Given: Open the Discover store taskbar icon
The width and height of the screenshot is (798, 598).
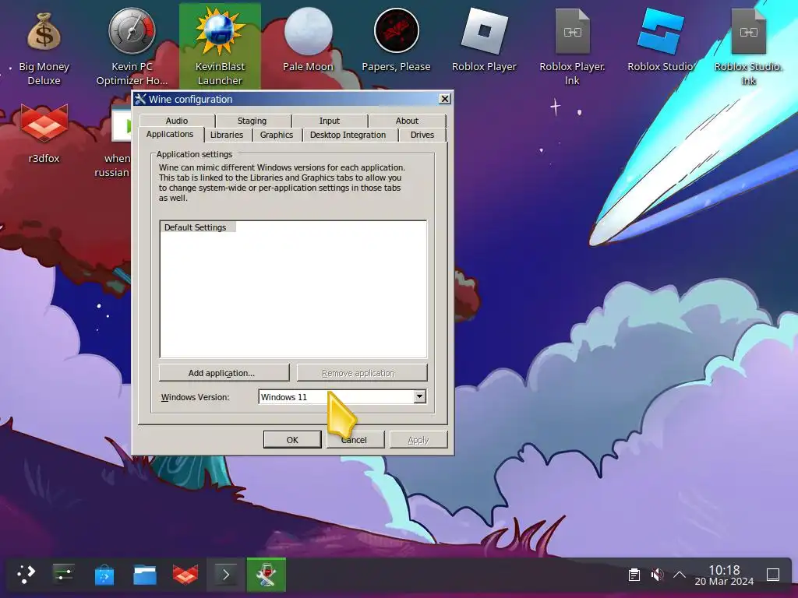Looking at the screenshot, I should [x=104, y=575].
